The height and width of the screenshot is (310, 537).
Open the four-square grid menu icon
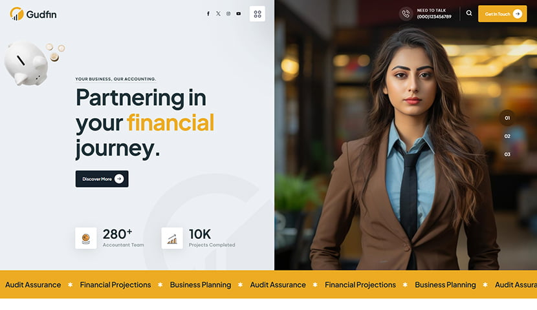click(x=258, y=14)
